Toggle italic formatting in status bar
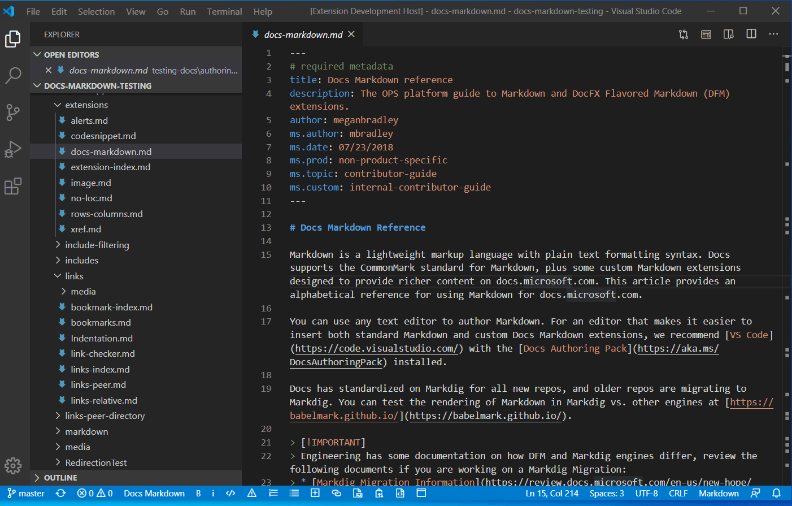This screenshot has height=506, width=792. tap(213, 494)
